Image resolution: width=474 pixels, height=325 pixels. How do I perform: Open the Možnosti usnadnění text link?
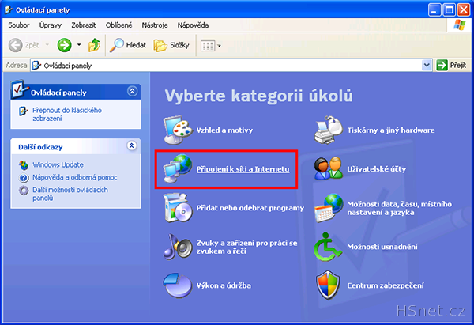pyautogui.click(x=382, y=247)
